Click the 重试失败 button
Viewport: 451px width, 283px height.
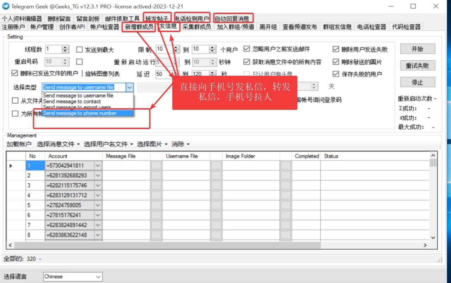pos(418,66)
